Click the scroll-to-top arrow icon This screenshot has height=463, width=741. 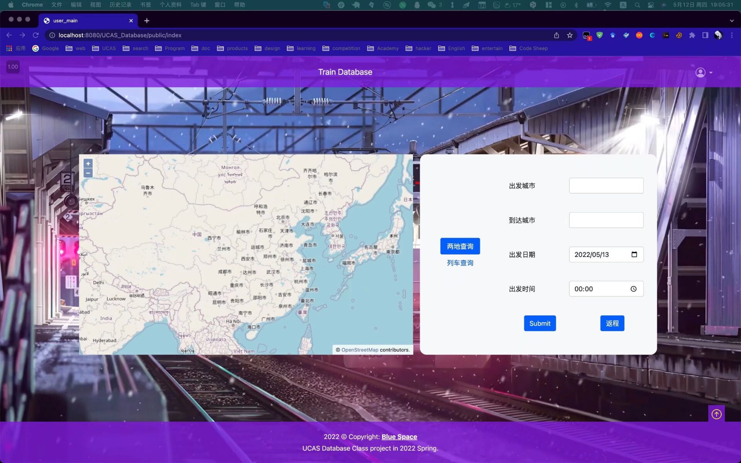click(716, 414)
